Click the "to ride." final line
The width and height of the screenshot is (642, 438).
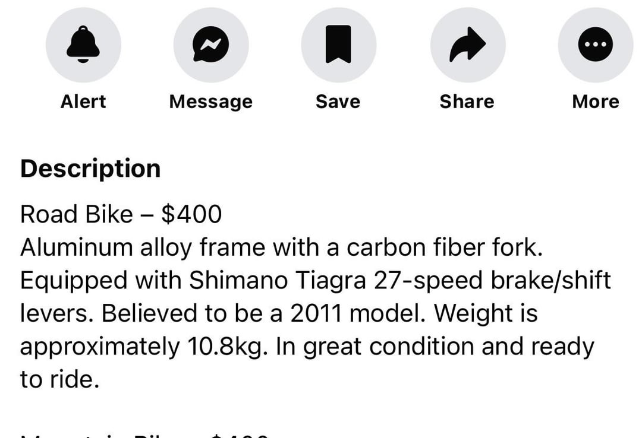[x=59, y=380]
